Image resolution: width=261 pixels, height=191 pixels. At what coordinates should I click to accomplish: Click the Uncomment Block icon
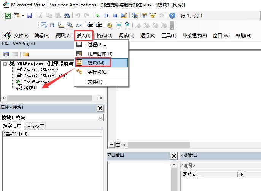click(127, 25)
